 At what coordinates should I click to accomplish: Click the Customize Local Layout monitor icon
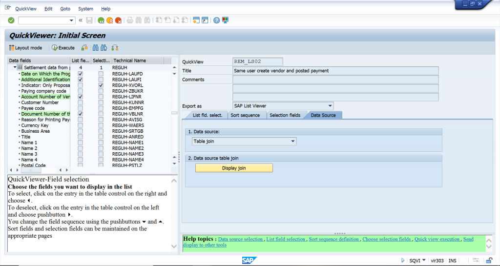pos(225,20)
